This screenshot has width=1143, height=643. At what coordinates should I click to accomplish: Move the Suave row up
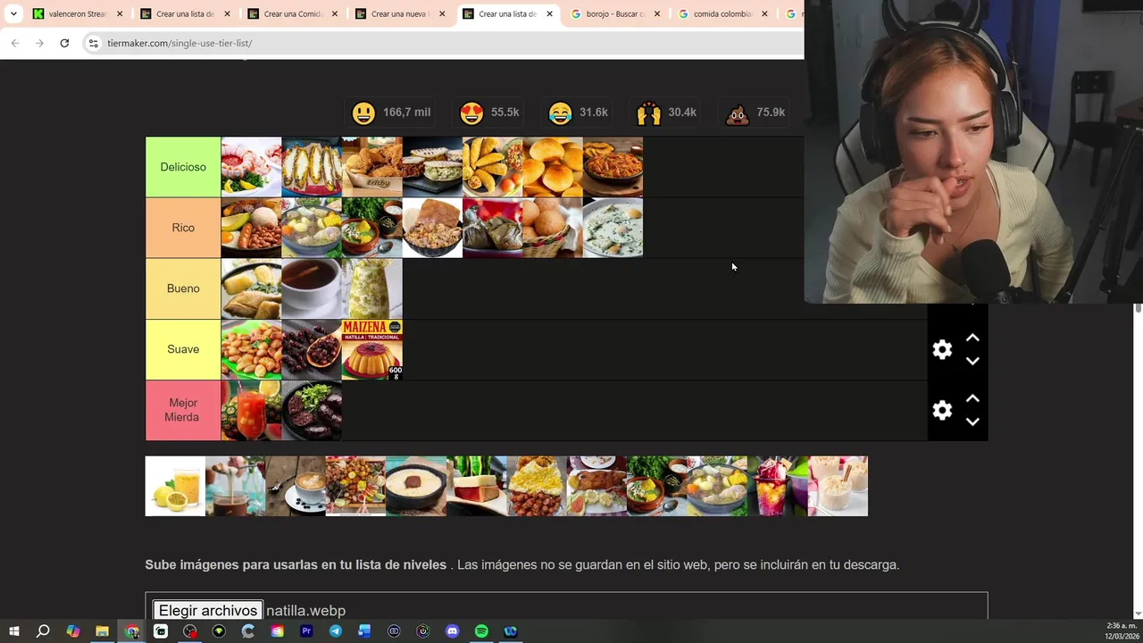(x=972, y=338)
